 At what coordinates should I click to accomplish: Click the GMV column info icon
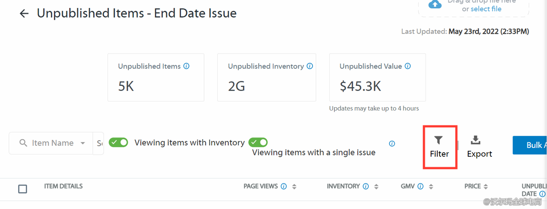click(x=420, y=186)
